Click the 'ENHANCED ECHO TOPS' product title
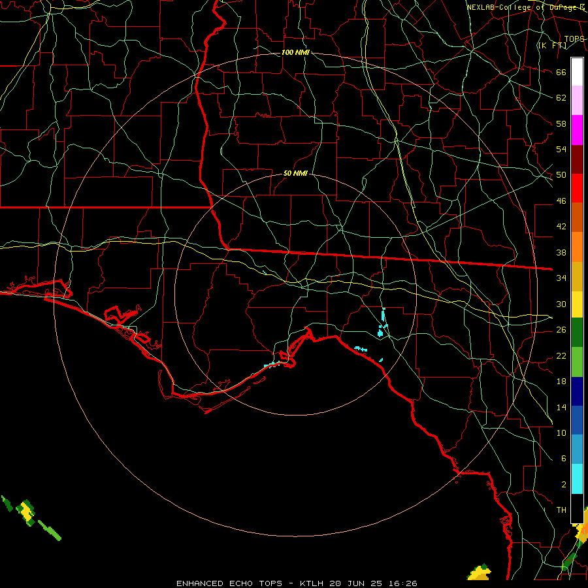This screenshot has width=588, height=588. pos(229,583)
